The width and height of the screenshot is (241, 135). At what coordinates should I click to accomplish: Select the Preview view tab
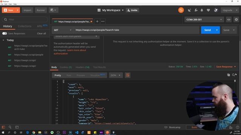coord(81,75)
